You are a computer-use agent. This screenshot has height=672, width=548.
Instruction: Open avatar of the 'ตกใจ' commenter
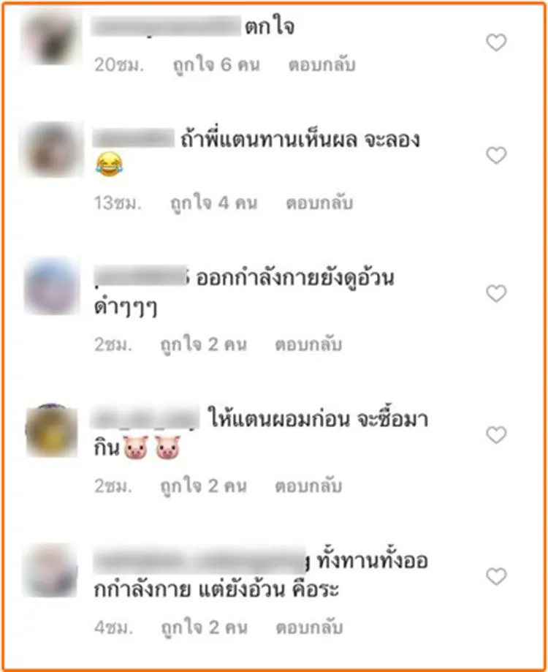51,37
